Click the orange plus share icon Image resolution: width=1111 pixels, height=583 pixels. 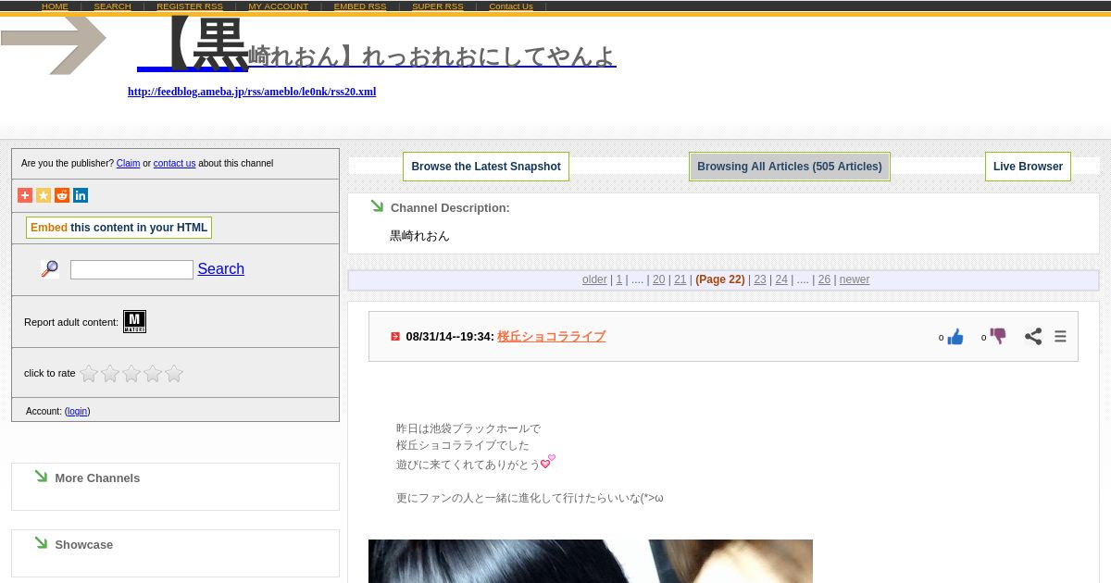[x=25, y=195]
